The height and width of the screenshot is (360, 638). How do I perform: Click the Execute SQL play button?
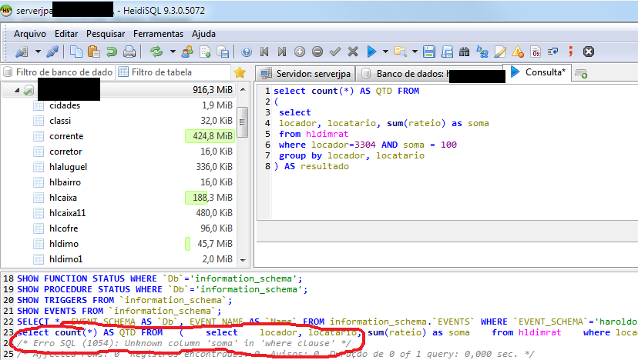(x=371, y=52)
